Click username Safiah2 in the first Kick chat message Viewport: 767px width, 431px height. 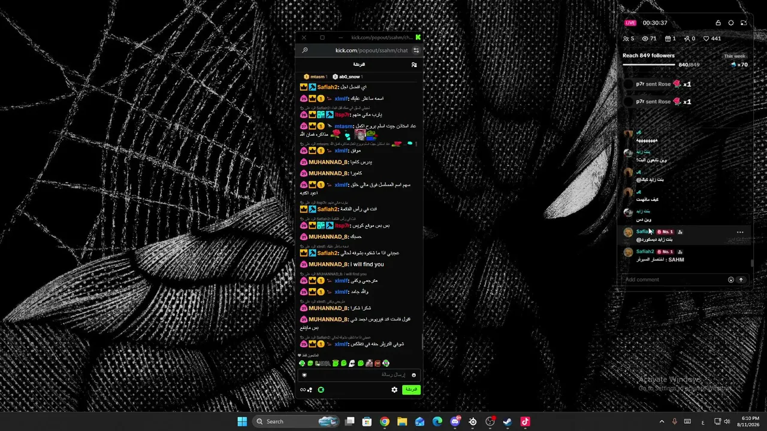tap(328, 87)
